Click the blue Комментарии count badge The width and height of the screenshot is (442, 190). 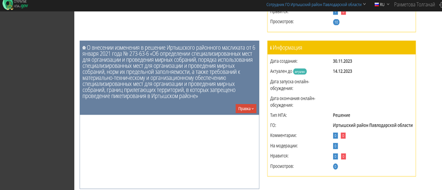click(x=336, y=136)
